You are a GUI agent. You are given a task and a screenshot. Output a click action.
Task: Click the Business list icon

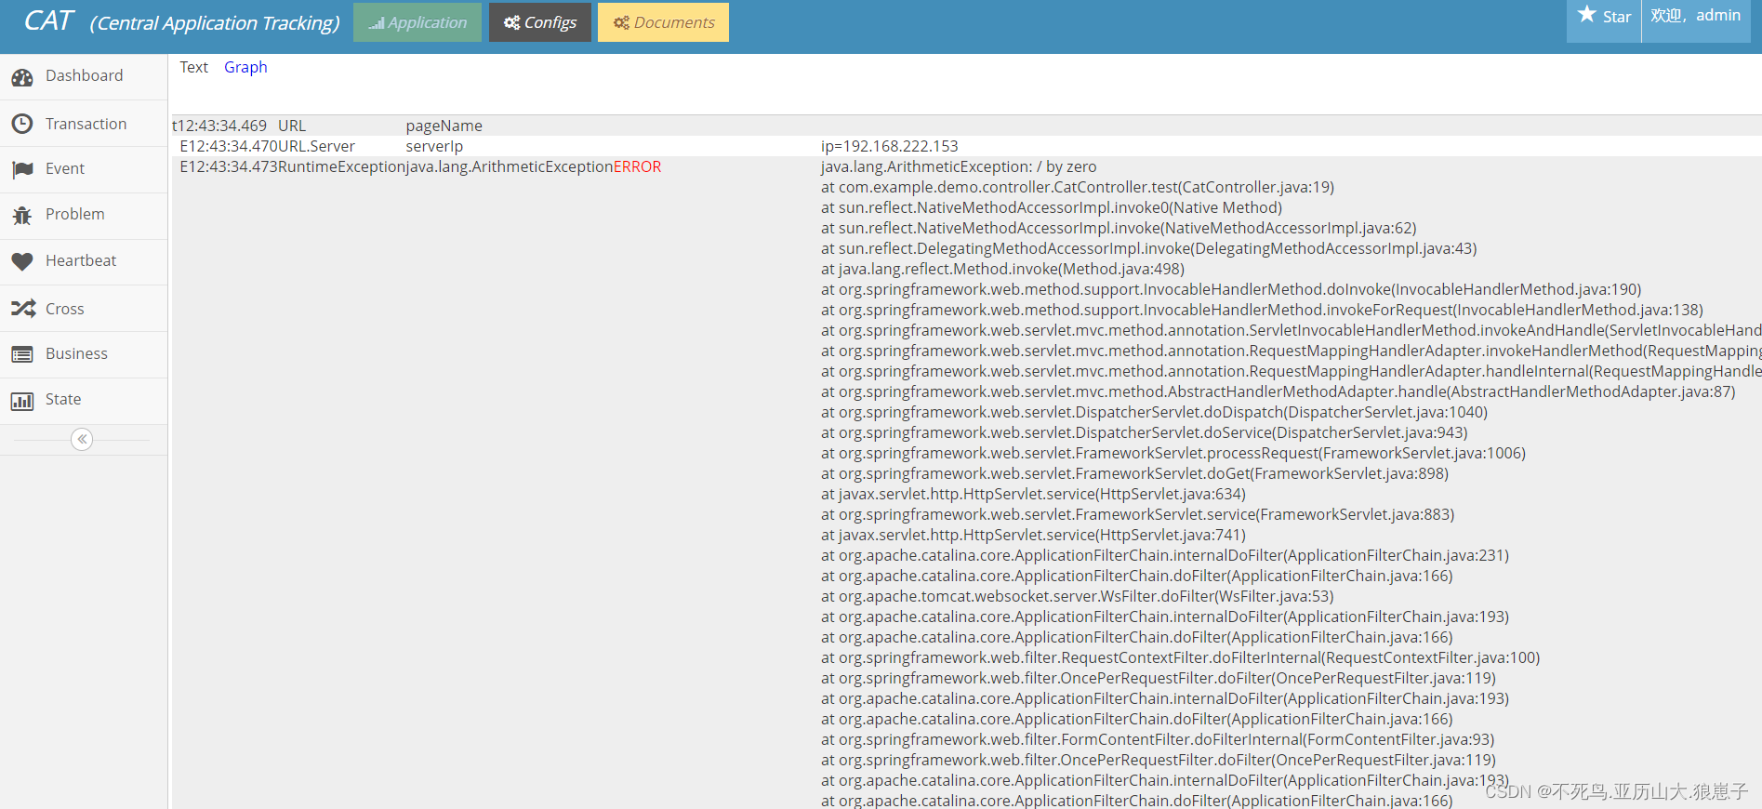tap(22, 354)
